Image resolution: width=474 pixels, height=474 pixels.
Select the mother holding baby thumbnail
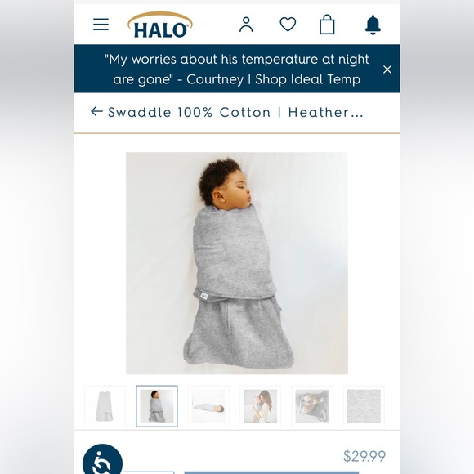tap(260, 406)
